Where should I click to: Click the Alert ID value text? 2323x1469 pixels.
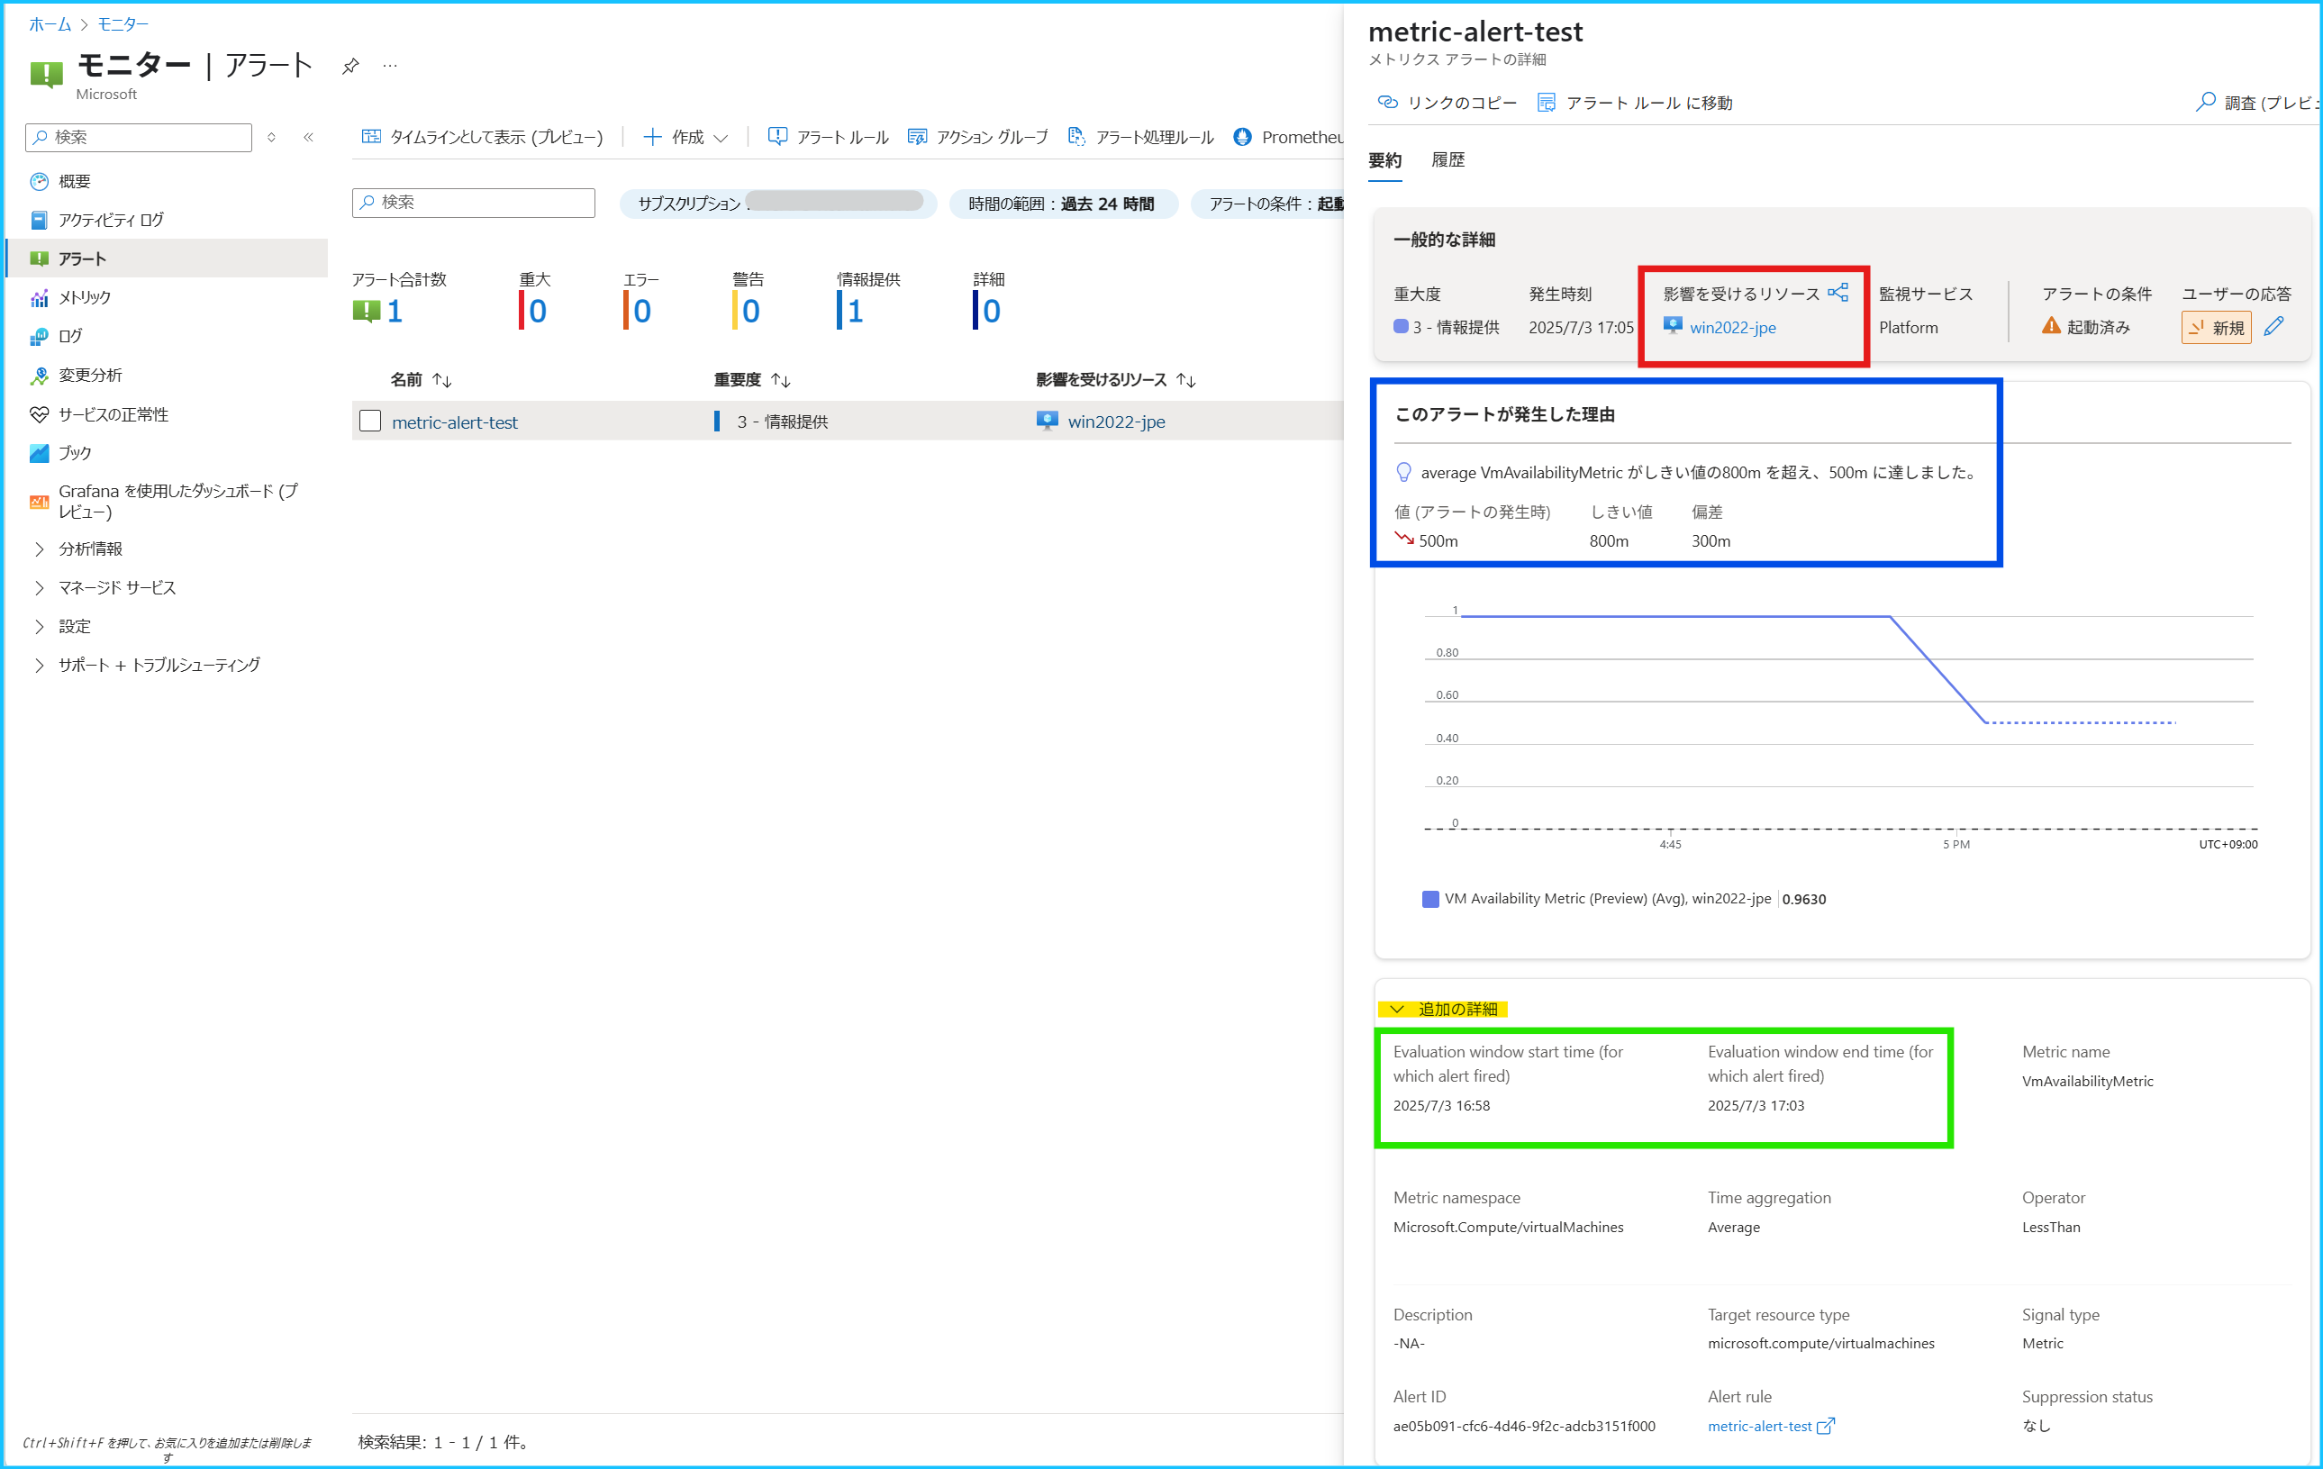pyautogui.click(x=1524, y=1426)
